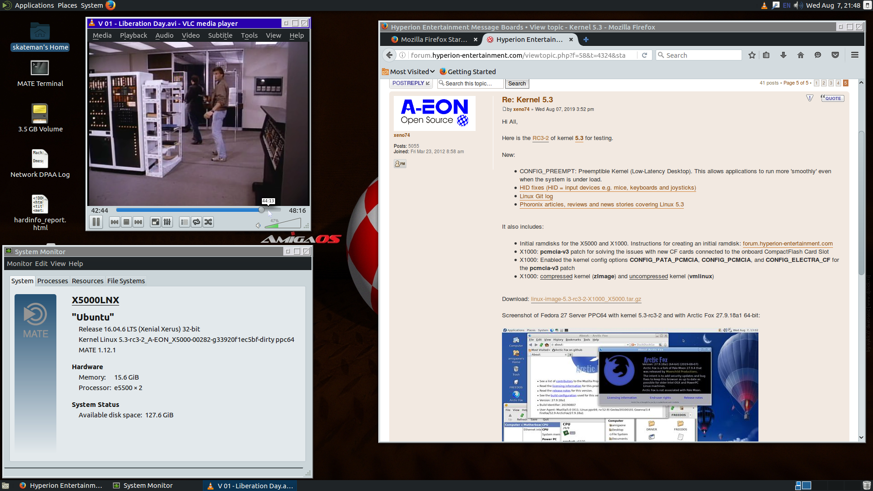873x491 pixels.
Task: Open Places menu in top panel
Action: 67,5
